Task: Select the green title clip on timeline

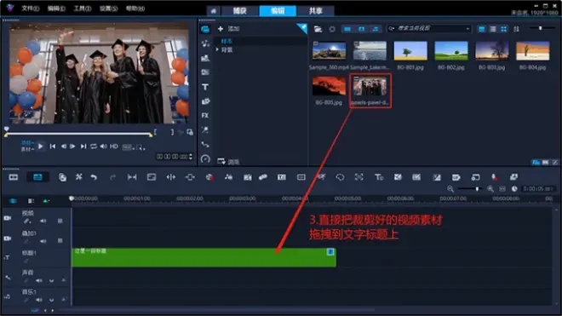Action: click(x=204, y=257)
